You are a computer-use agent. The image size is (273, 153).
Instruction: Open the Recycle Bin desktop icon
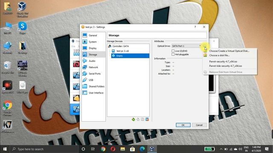pyautogui.click(x=8, y=67)
